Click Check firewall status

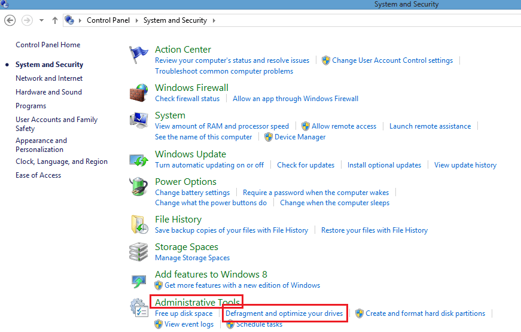coord(187,99)
